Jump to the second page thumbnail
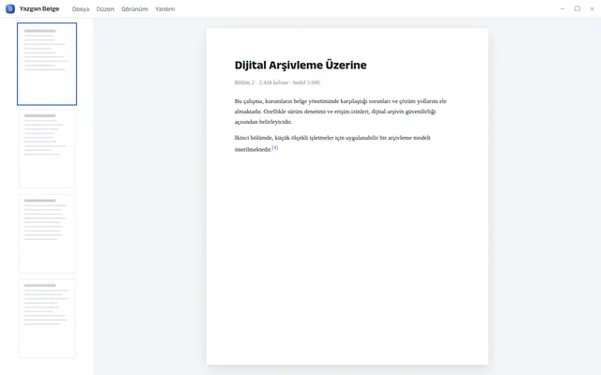Screen dimensions: 601x375 [x=47, y=149]
